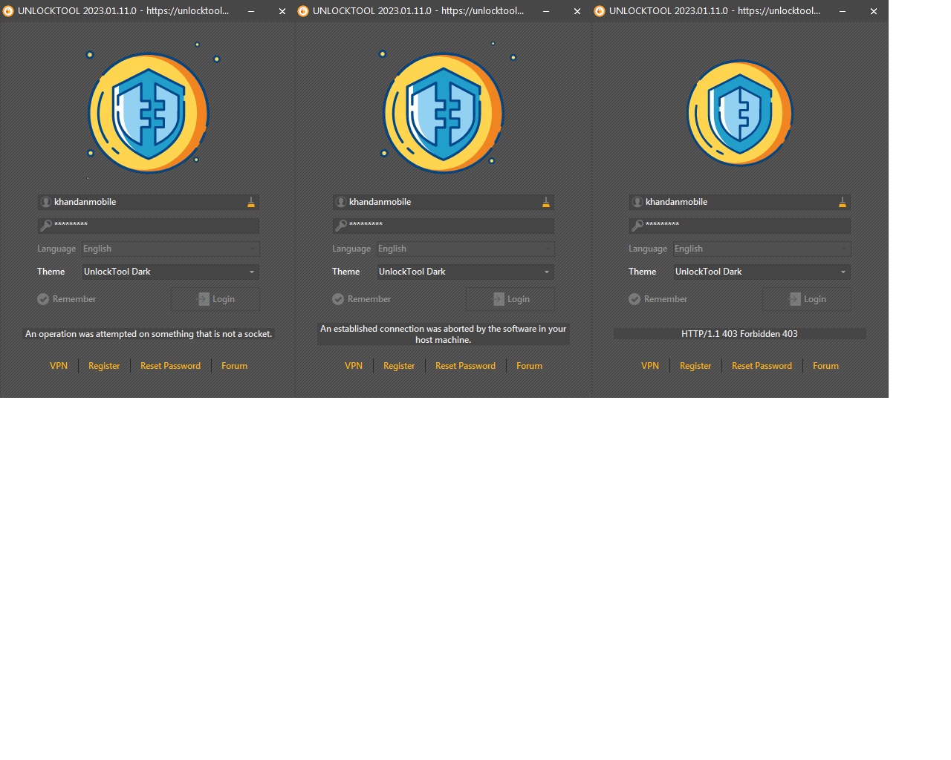Toggle Remember in the 403 Forbidden window
Image resolution: width=951 pixels, height=760 pixels.
(x=658, y=299)
